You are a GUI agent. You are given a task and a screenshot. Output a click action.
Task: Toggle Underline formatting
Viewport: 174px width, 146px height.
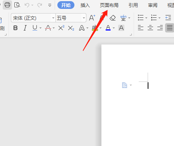click(35, 28)
